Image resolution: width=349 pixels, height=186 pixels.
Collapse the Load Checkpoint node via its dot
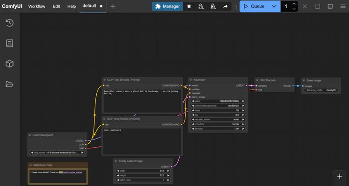(30, 135)
